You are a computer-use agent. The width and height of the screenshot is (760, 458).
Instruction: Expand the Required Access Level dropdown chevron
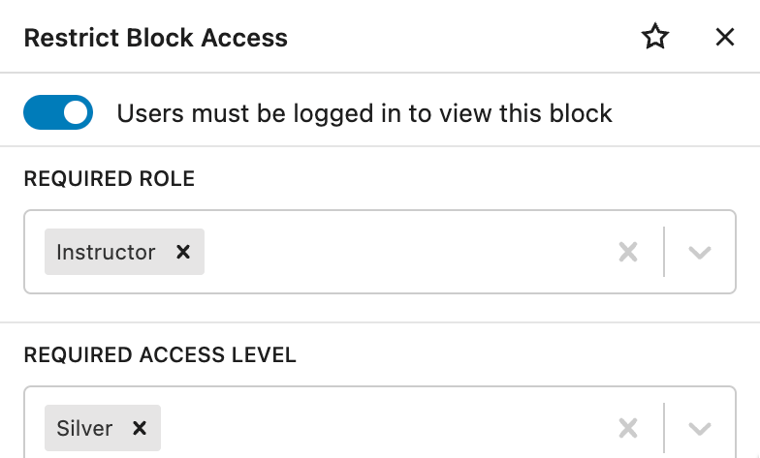[x=700, y=428]
